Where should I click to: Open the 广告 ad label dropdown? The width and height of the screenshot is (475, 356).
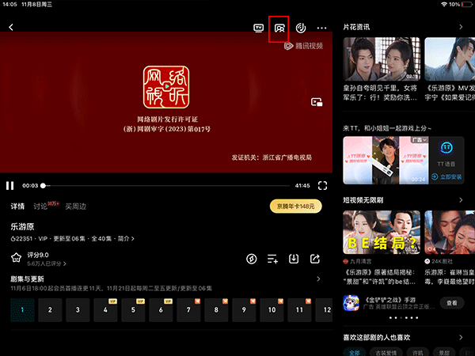point(420,140)
